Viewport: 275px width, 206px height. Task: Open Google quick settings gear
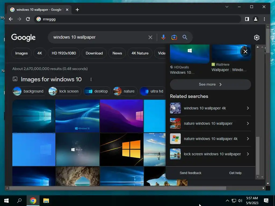[256, 38]
